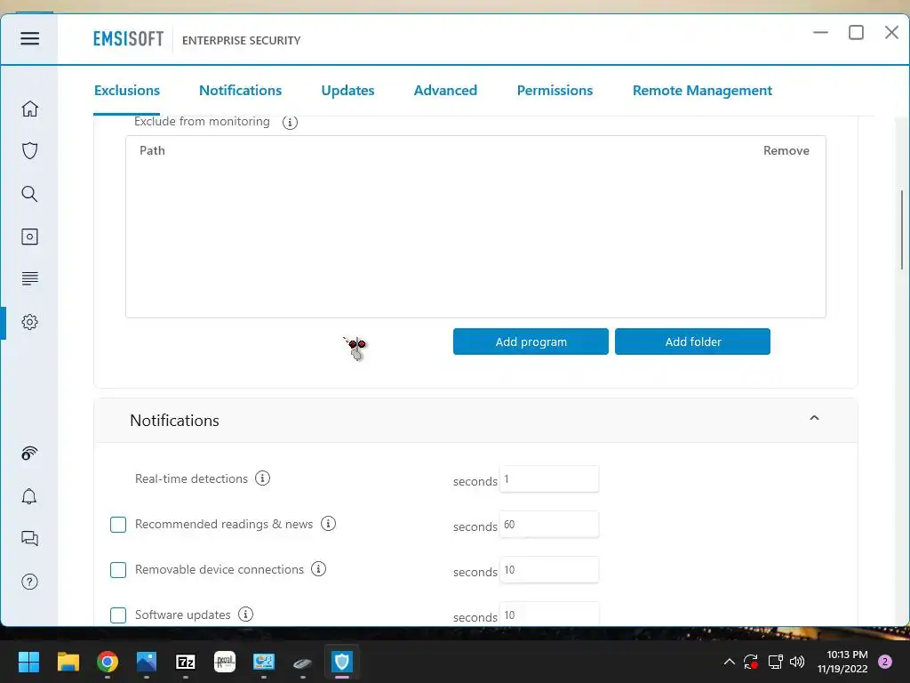910x683 pixels.
Task: Click the Remove column header
Action: pos(786,150)
